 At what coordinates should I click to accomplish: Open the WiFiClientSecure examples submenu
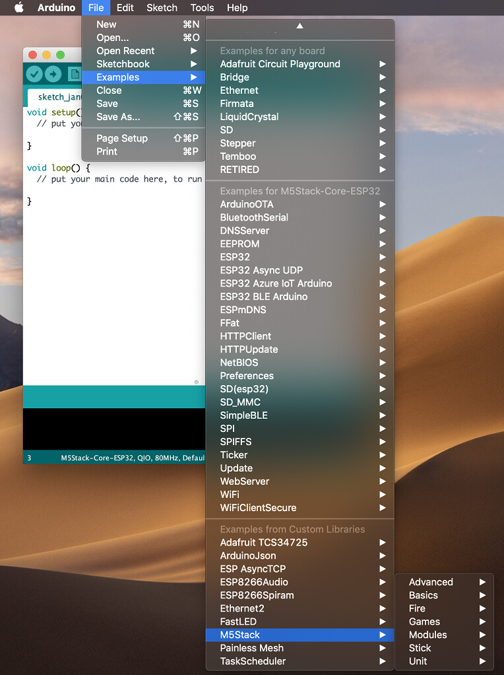300,508
